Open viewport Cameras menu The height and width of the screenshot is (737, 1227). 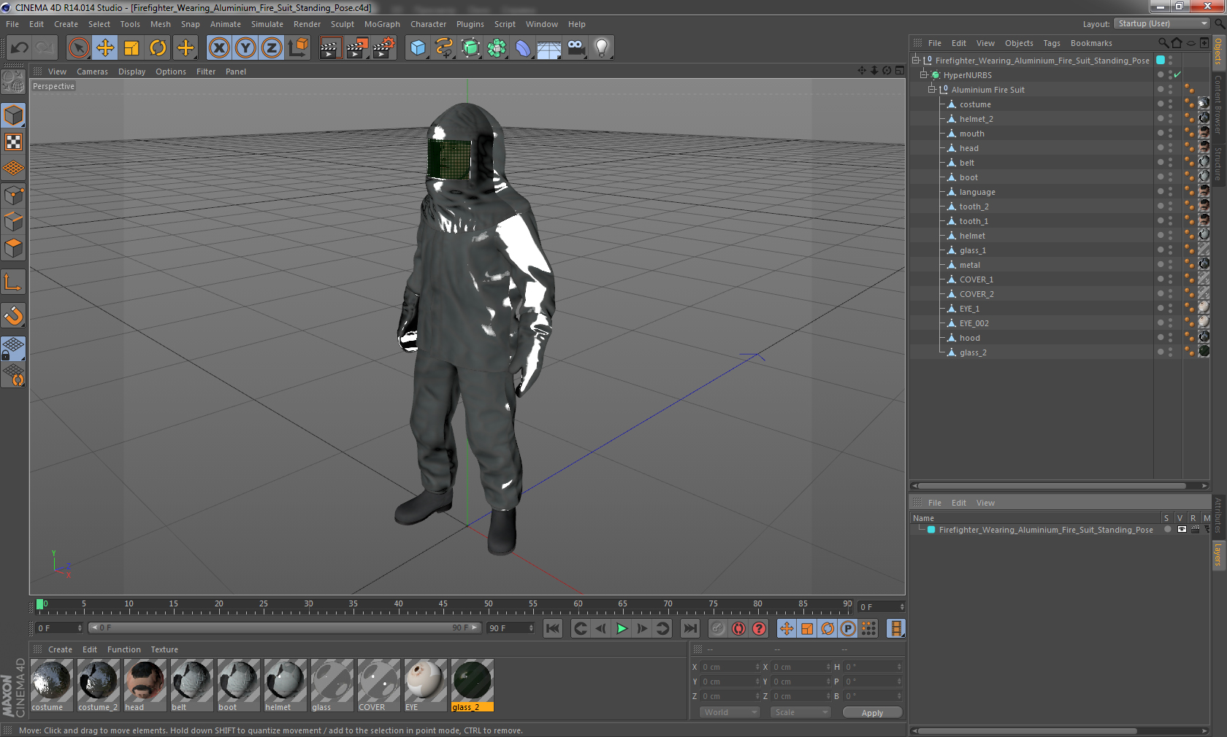tap(92, 72)
